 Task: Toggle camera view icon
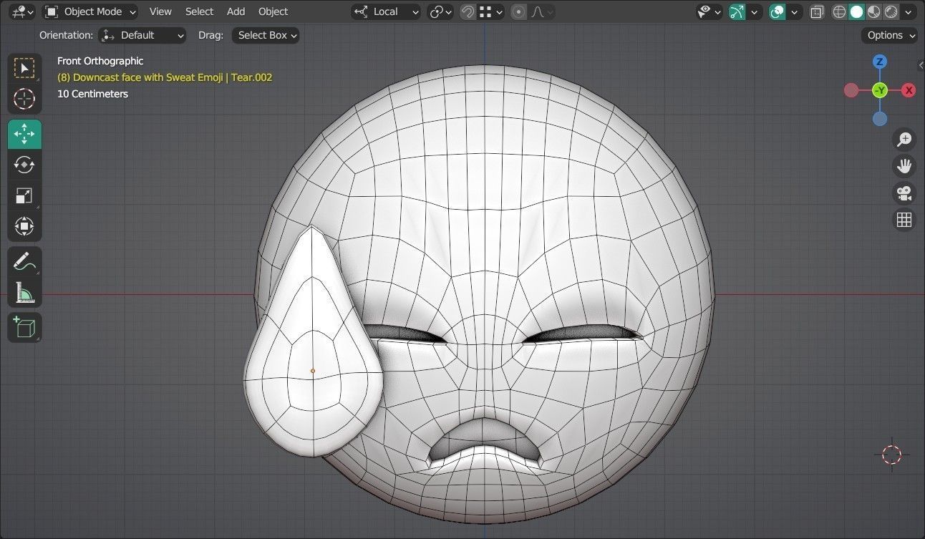coord(904,193)
